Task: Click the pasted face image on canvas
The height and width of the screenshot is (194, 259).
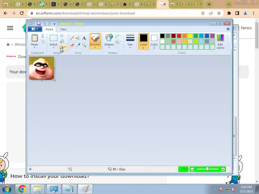Action: [42, 68]
